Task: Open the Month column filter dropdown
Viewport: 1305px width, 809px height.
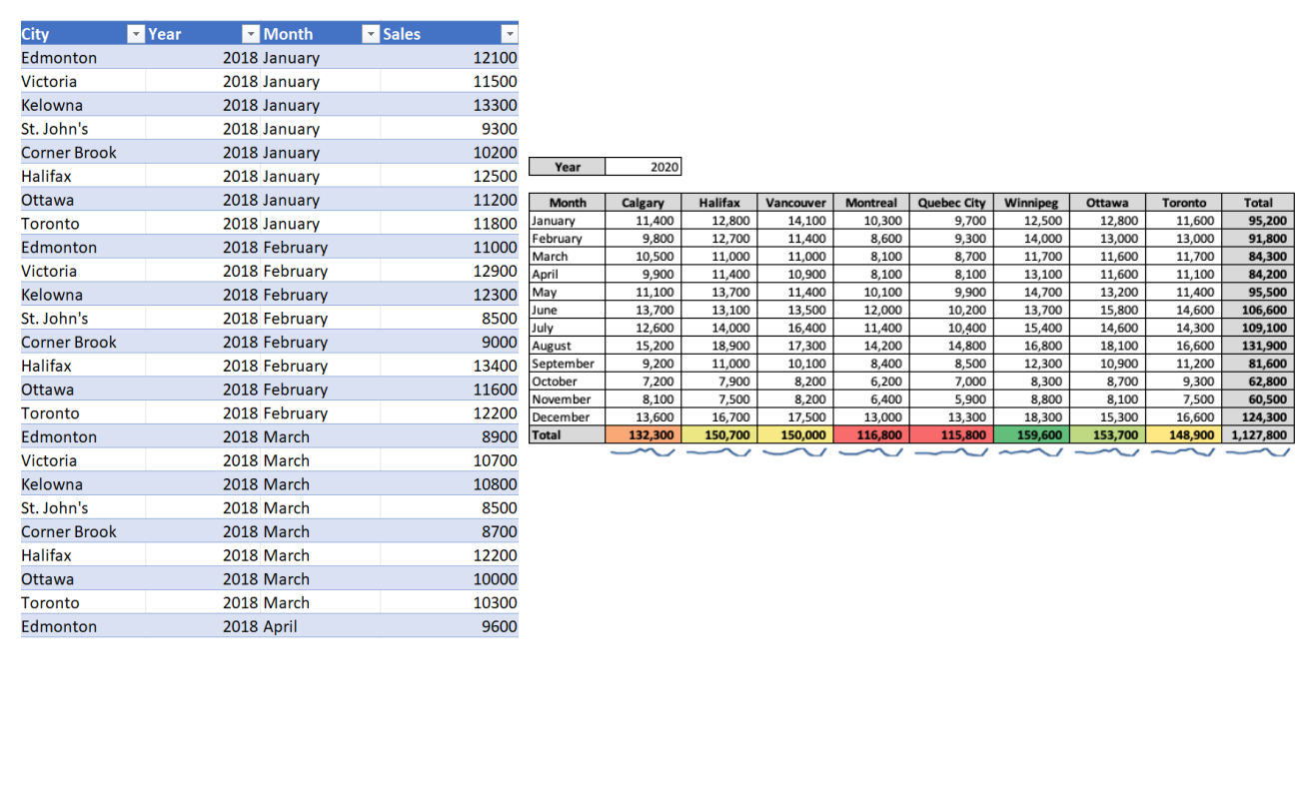Action: [371, 33]
